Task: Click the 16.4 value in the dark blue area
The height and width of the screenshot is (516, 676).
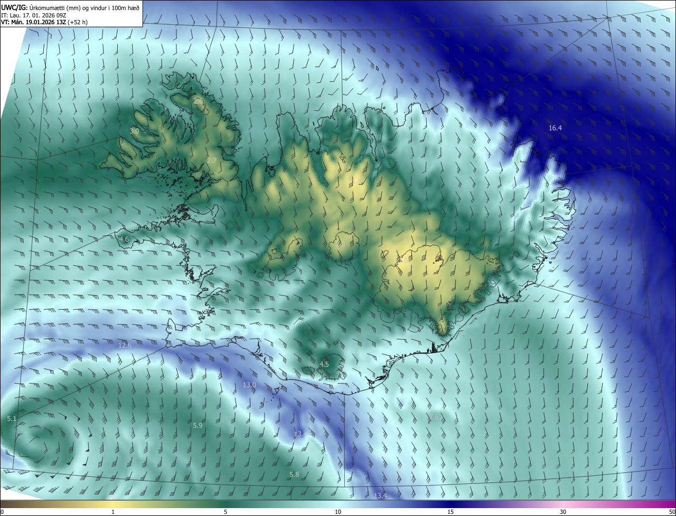Action: [x=555, y=128]
